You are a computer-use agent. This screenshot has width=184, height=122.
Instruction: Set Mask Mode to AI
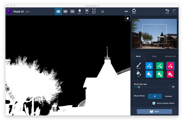pyautogui.click(x=155, y=96)
